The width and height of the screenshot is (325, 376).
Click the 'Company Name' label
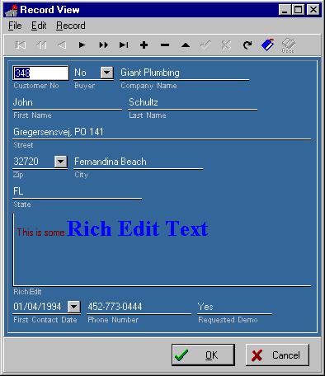coord(148,86)
